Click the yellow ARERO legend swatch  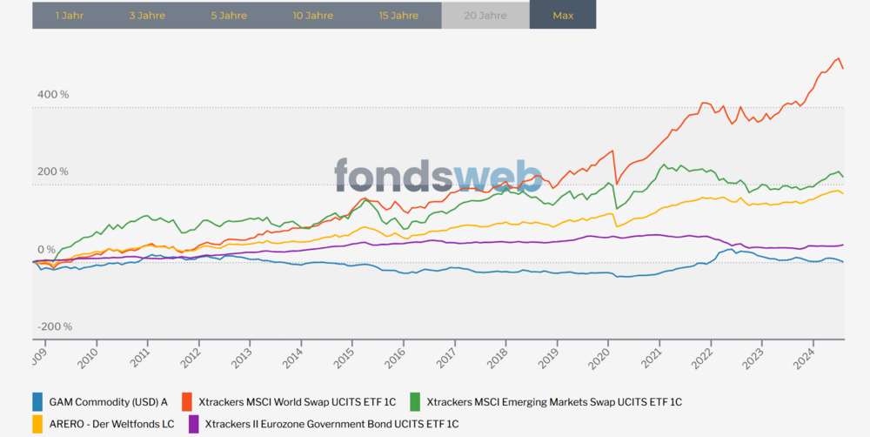point(37,423)
